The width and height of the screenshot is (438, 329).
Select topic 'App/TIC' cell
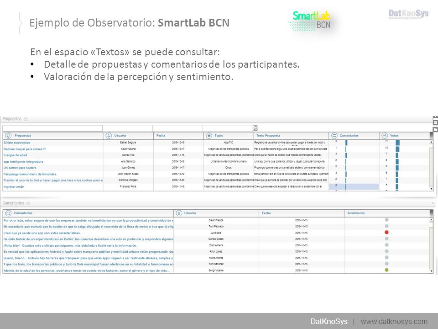point(229,143)
